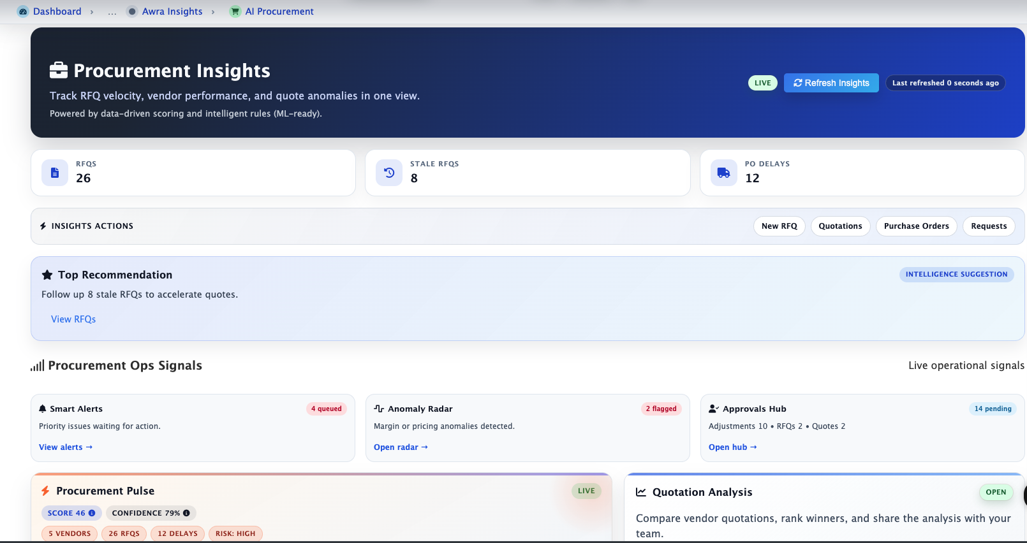
Task: Open radar for anomalies
Action: coord(400,447)
